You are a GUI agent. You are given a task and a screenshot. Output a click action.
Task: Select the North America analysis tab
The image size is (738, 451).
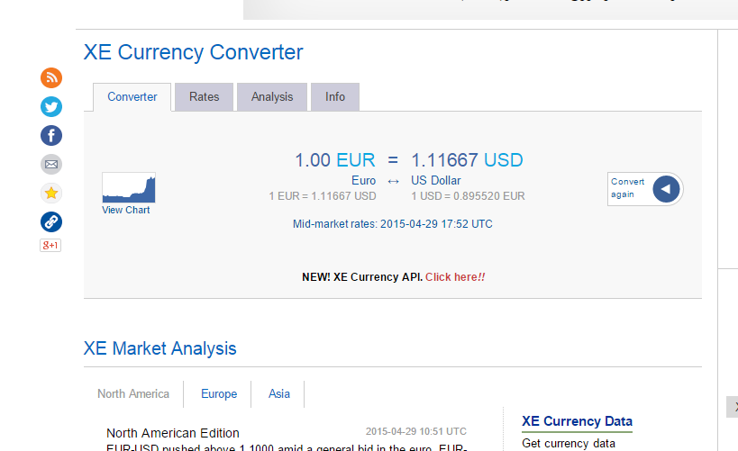[133, 393]
